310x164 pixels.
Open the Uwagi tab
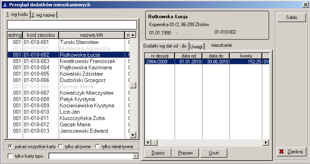196,47
